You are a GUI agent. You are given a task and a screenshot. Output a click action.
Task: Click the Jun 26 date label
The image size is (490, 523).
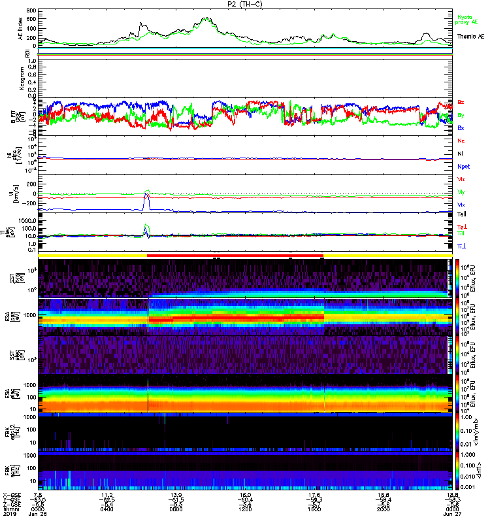38,514
